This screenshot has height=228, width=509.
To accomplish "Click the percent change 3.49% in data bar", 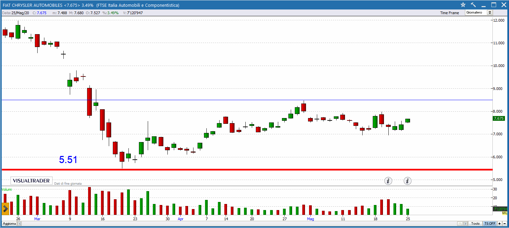I will pyautogui.click(x=110, y=13).
